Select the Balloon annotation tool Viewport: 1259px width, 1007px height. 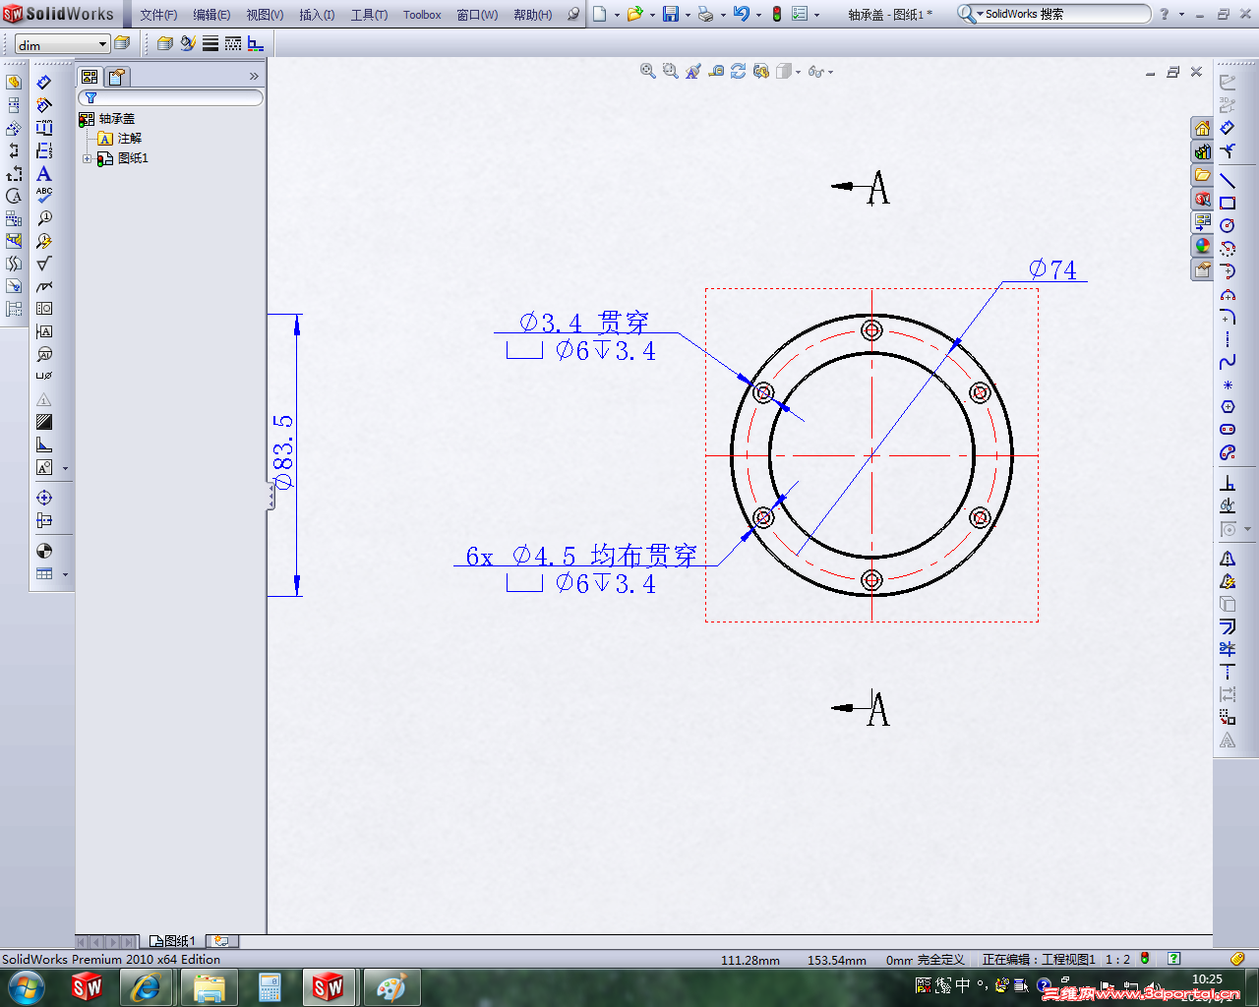coord(44,218)
